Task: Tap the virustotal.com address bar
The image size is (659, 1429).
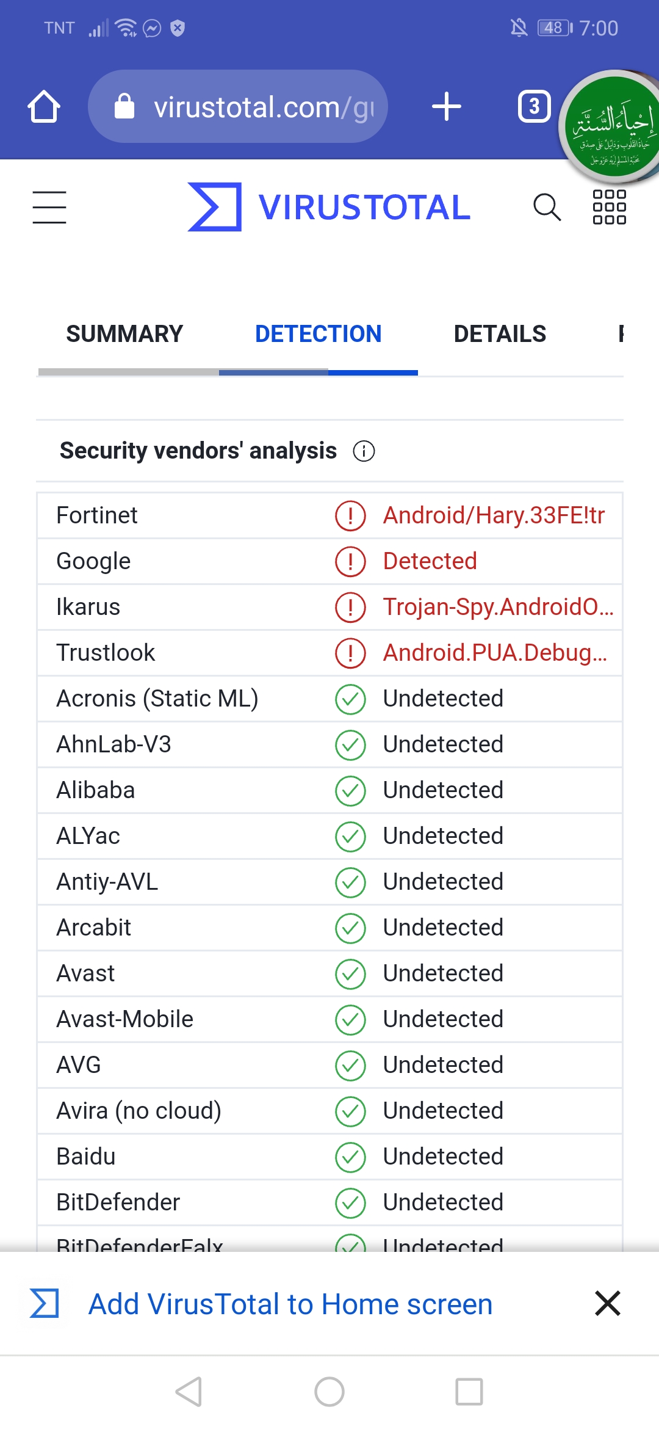Action: 238,107
